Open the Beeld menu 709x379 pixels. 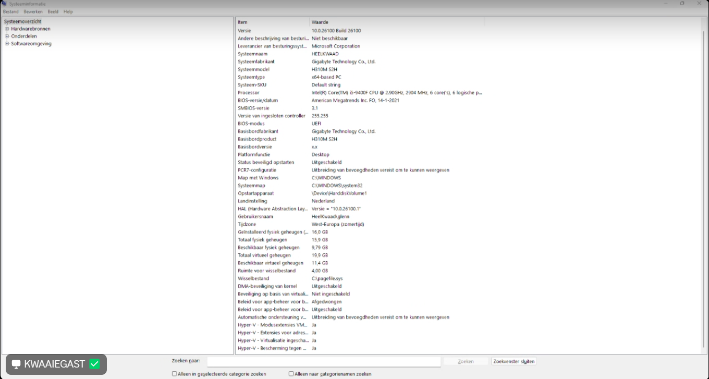click(53, 11)
